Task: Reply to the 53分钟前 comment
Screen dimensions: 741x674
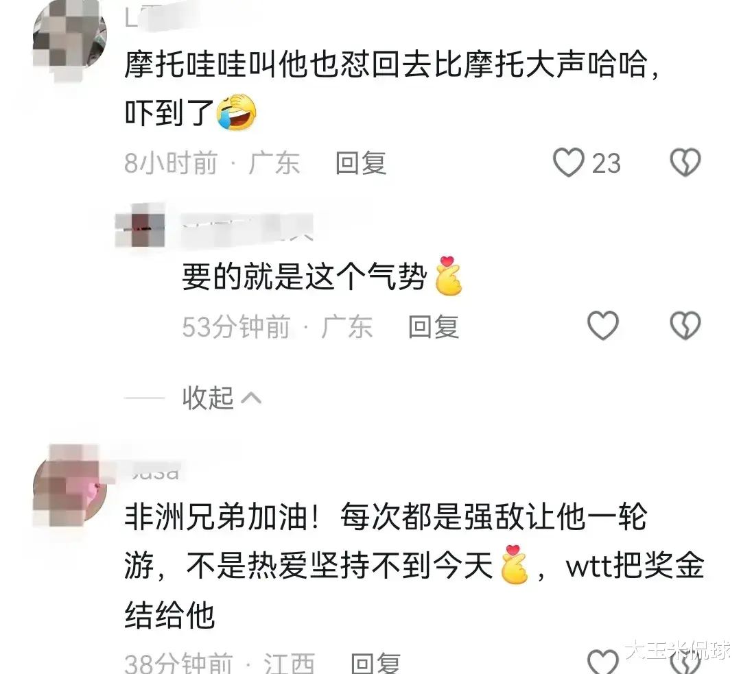Action: click(x=434, y=326)
